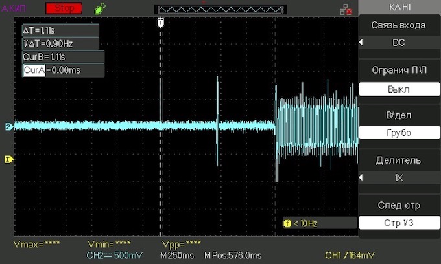Click the Vpp=**** measurement
The height and width of the screenshot is (264, 441).
[182, 245]
